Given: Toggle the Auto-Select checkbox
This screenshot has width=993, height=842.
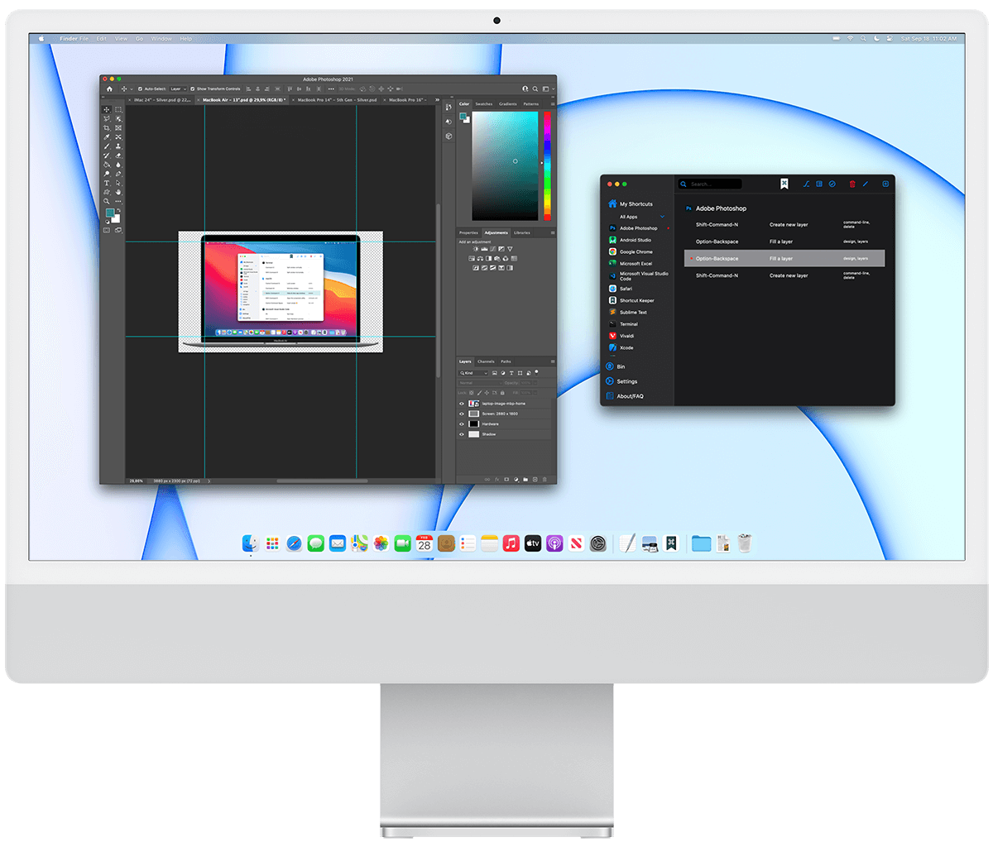Looking at the screenshot, I should (x=140, y=89).
